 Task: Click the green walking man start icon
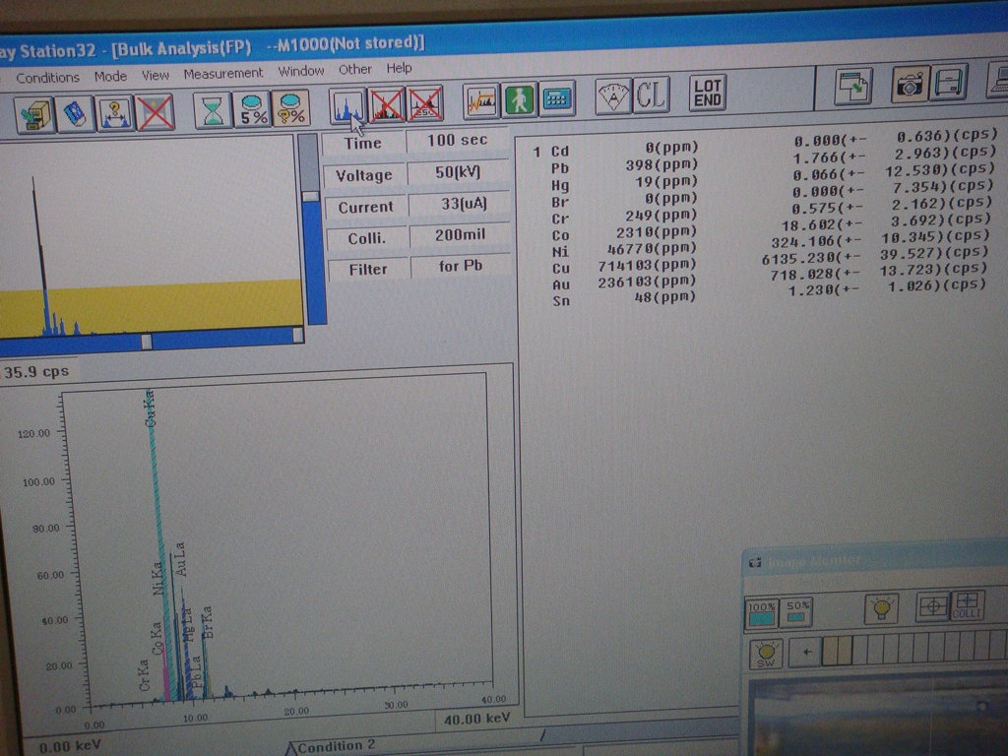[519, 100]
